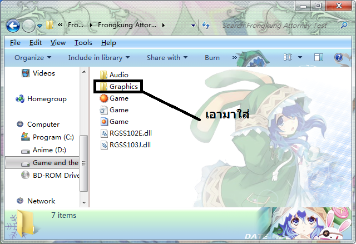Click the Burn toolbar button
The image size is (356, 244).
point(212,58)
